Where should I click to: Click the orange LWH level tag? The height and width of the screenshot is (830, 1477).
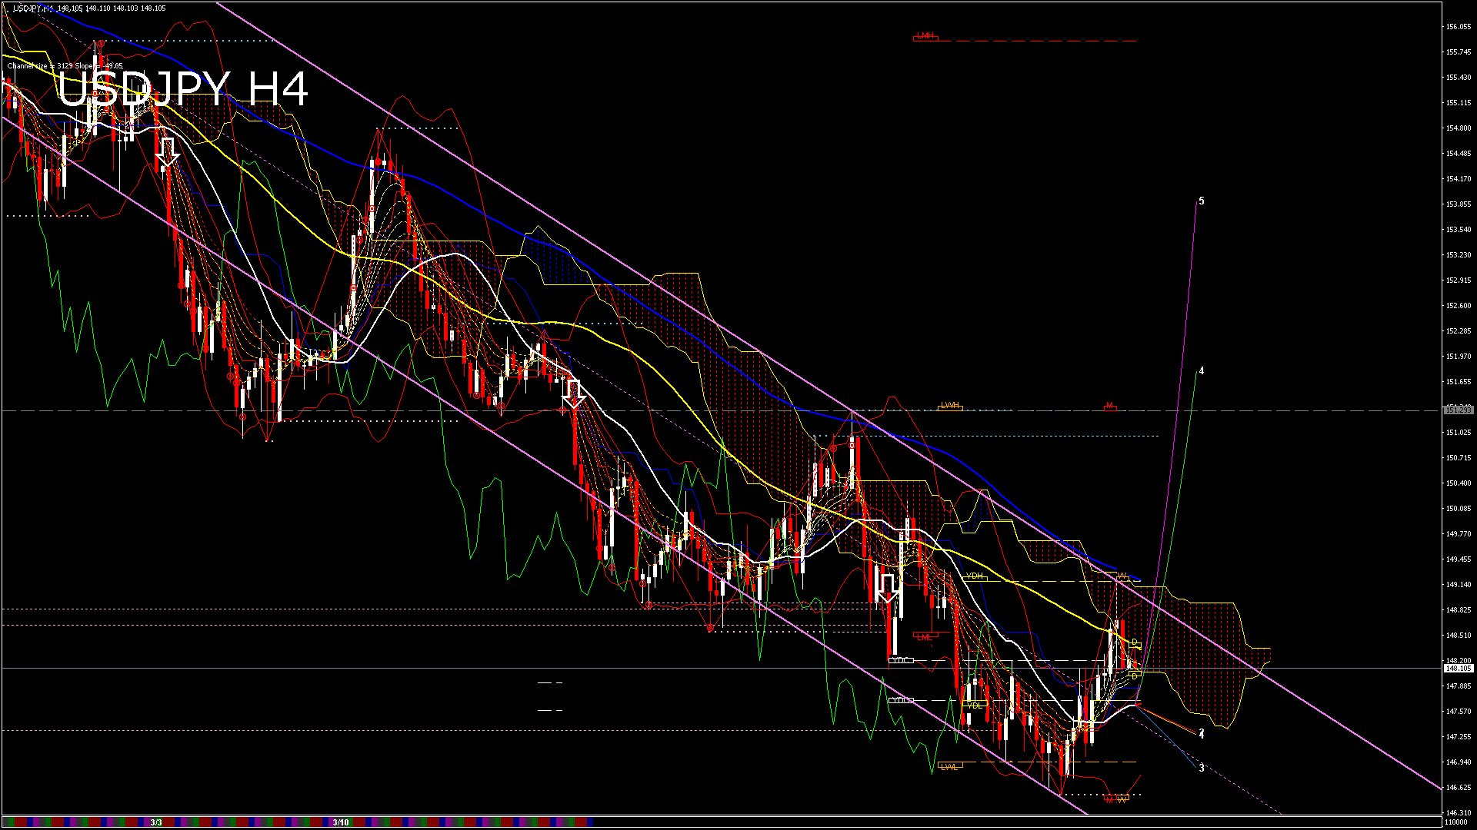click(x=950, y=406)
